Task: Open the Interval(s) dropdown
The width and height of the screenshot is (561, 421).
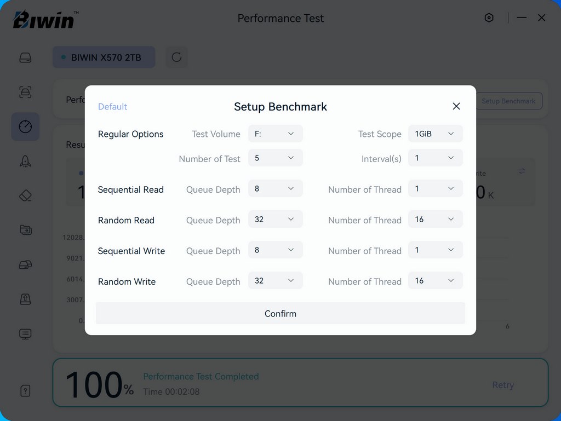Action: 435,158
